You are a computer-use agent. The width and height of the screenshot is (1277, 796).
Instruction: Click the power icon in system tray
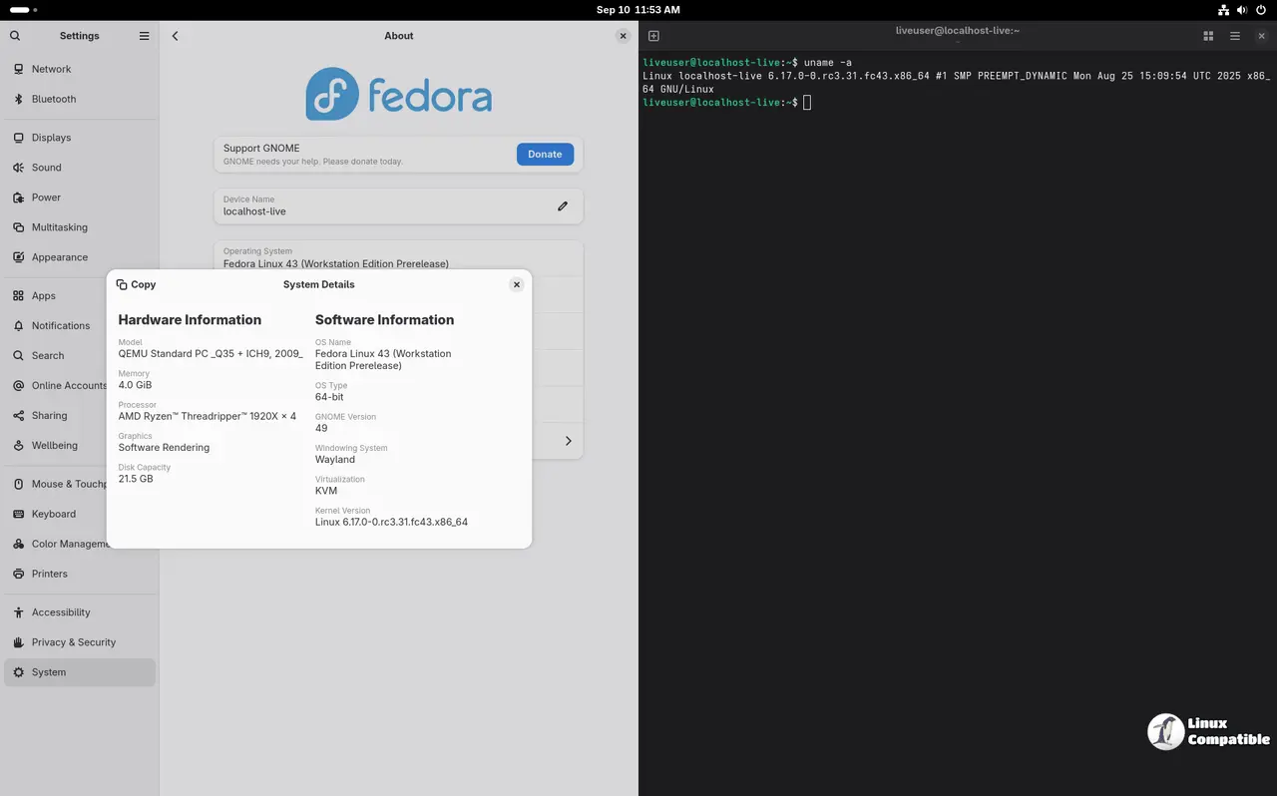point(1261,10)
